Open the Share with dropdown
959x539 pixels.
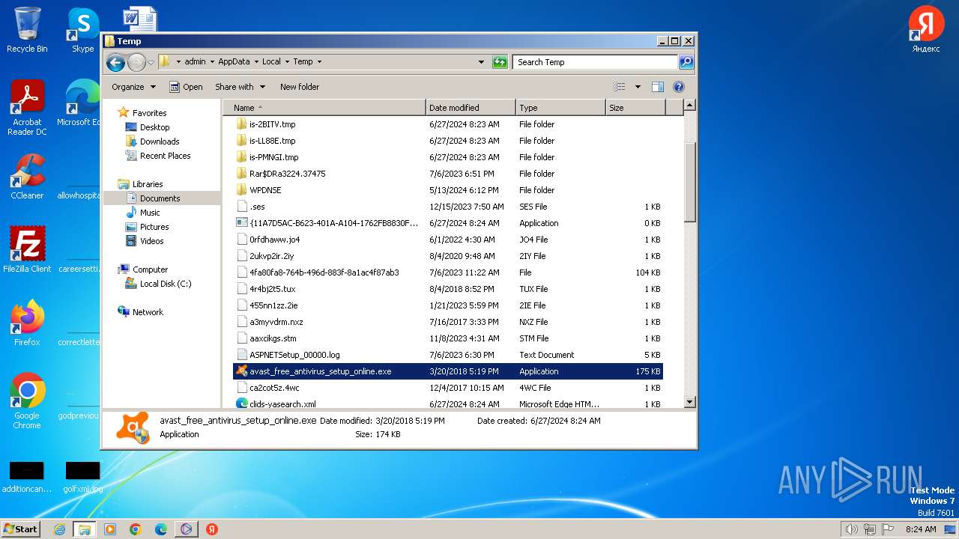[240, 87]
